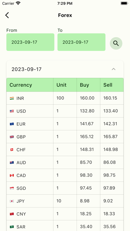The height and width of the screenshot is (231, 130).
Task: Click the Canada flag beside CAD
Action: pos(12,176)
